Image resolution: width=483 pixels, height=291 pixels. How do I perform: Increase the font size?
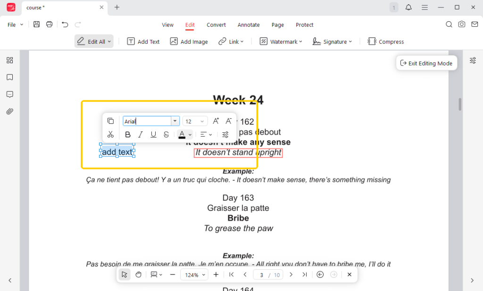point(216,121)
